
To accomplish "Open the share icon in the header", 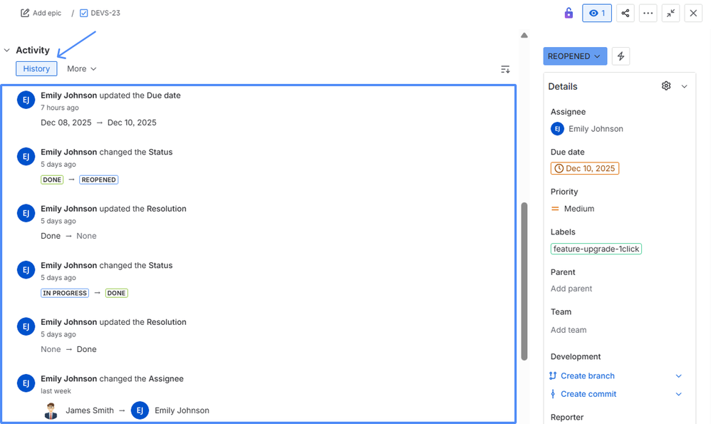I will click(625, 13).
